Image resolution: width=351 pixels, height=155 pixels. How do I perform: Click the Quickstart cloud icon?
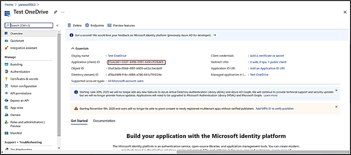[6, 41]
